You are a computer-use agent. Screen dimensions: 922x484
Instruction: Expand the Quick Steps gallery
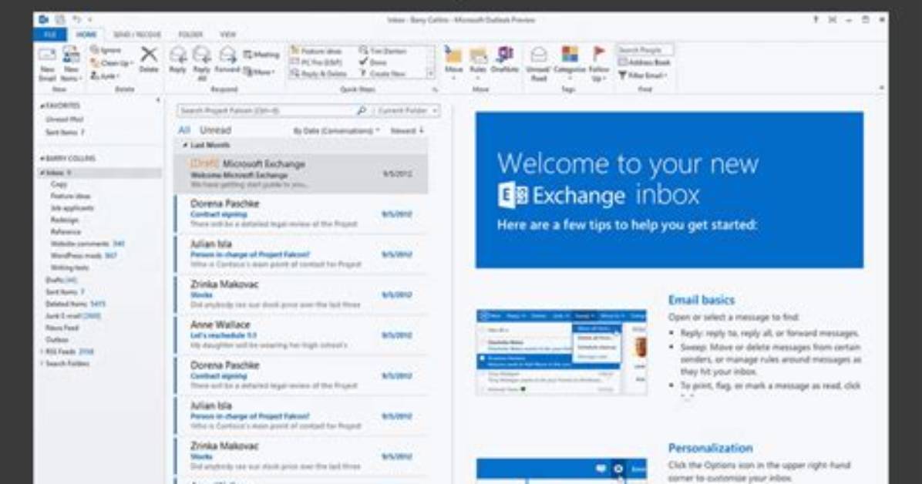(x=430, y=73)
